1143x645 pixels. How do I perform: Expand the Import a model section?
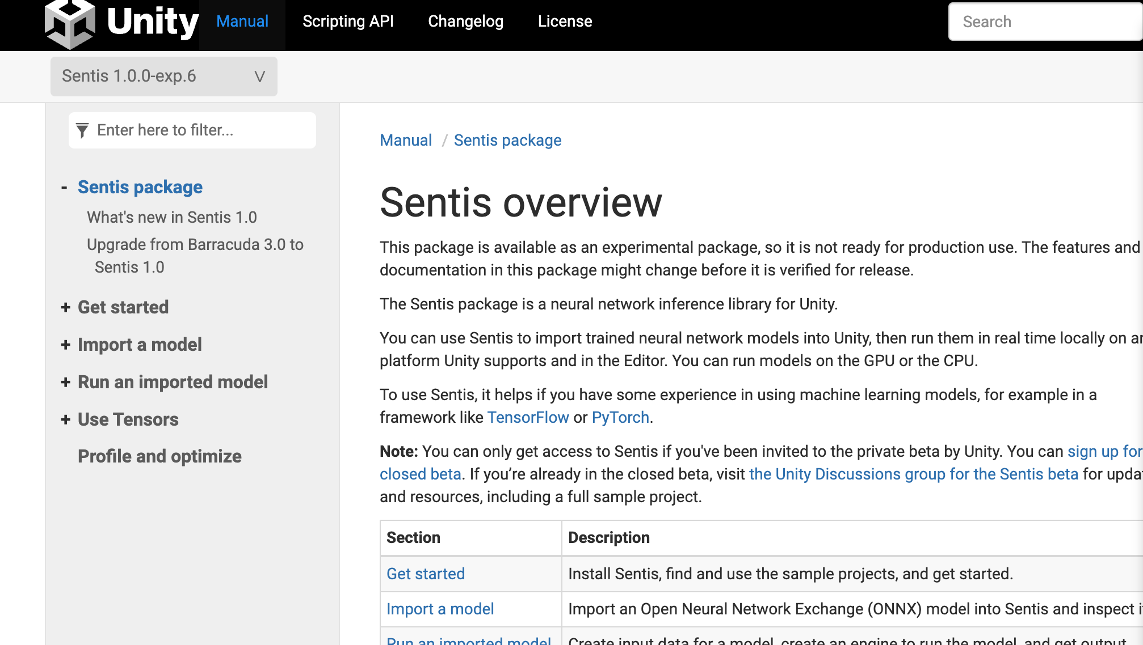(x=65, y=344)
